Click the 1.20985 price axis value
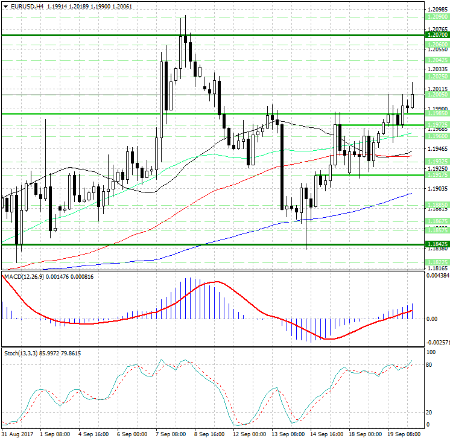The width and height of the screenshot is (450, 441). click(x=437, y=10)
